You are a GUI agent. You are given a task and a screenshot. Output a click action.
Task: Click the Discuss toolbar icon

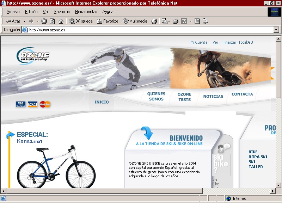(197, 21)
